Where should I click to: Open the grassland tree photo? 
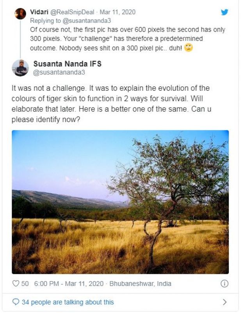click(120, 202)
